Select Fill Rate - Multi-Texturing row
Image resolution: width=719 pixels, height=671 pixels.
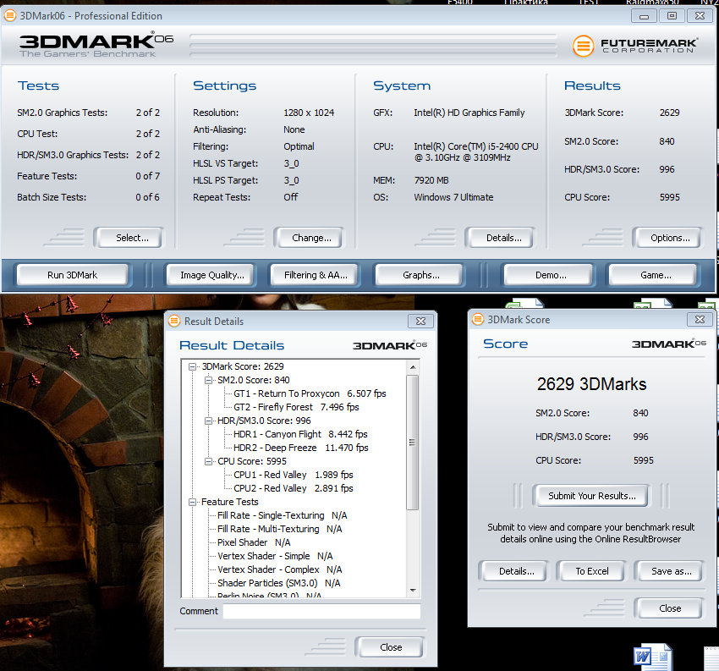[x=280, y=529]
